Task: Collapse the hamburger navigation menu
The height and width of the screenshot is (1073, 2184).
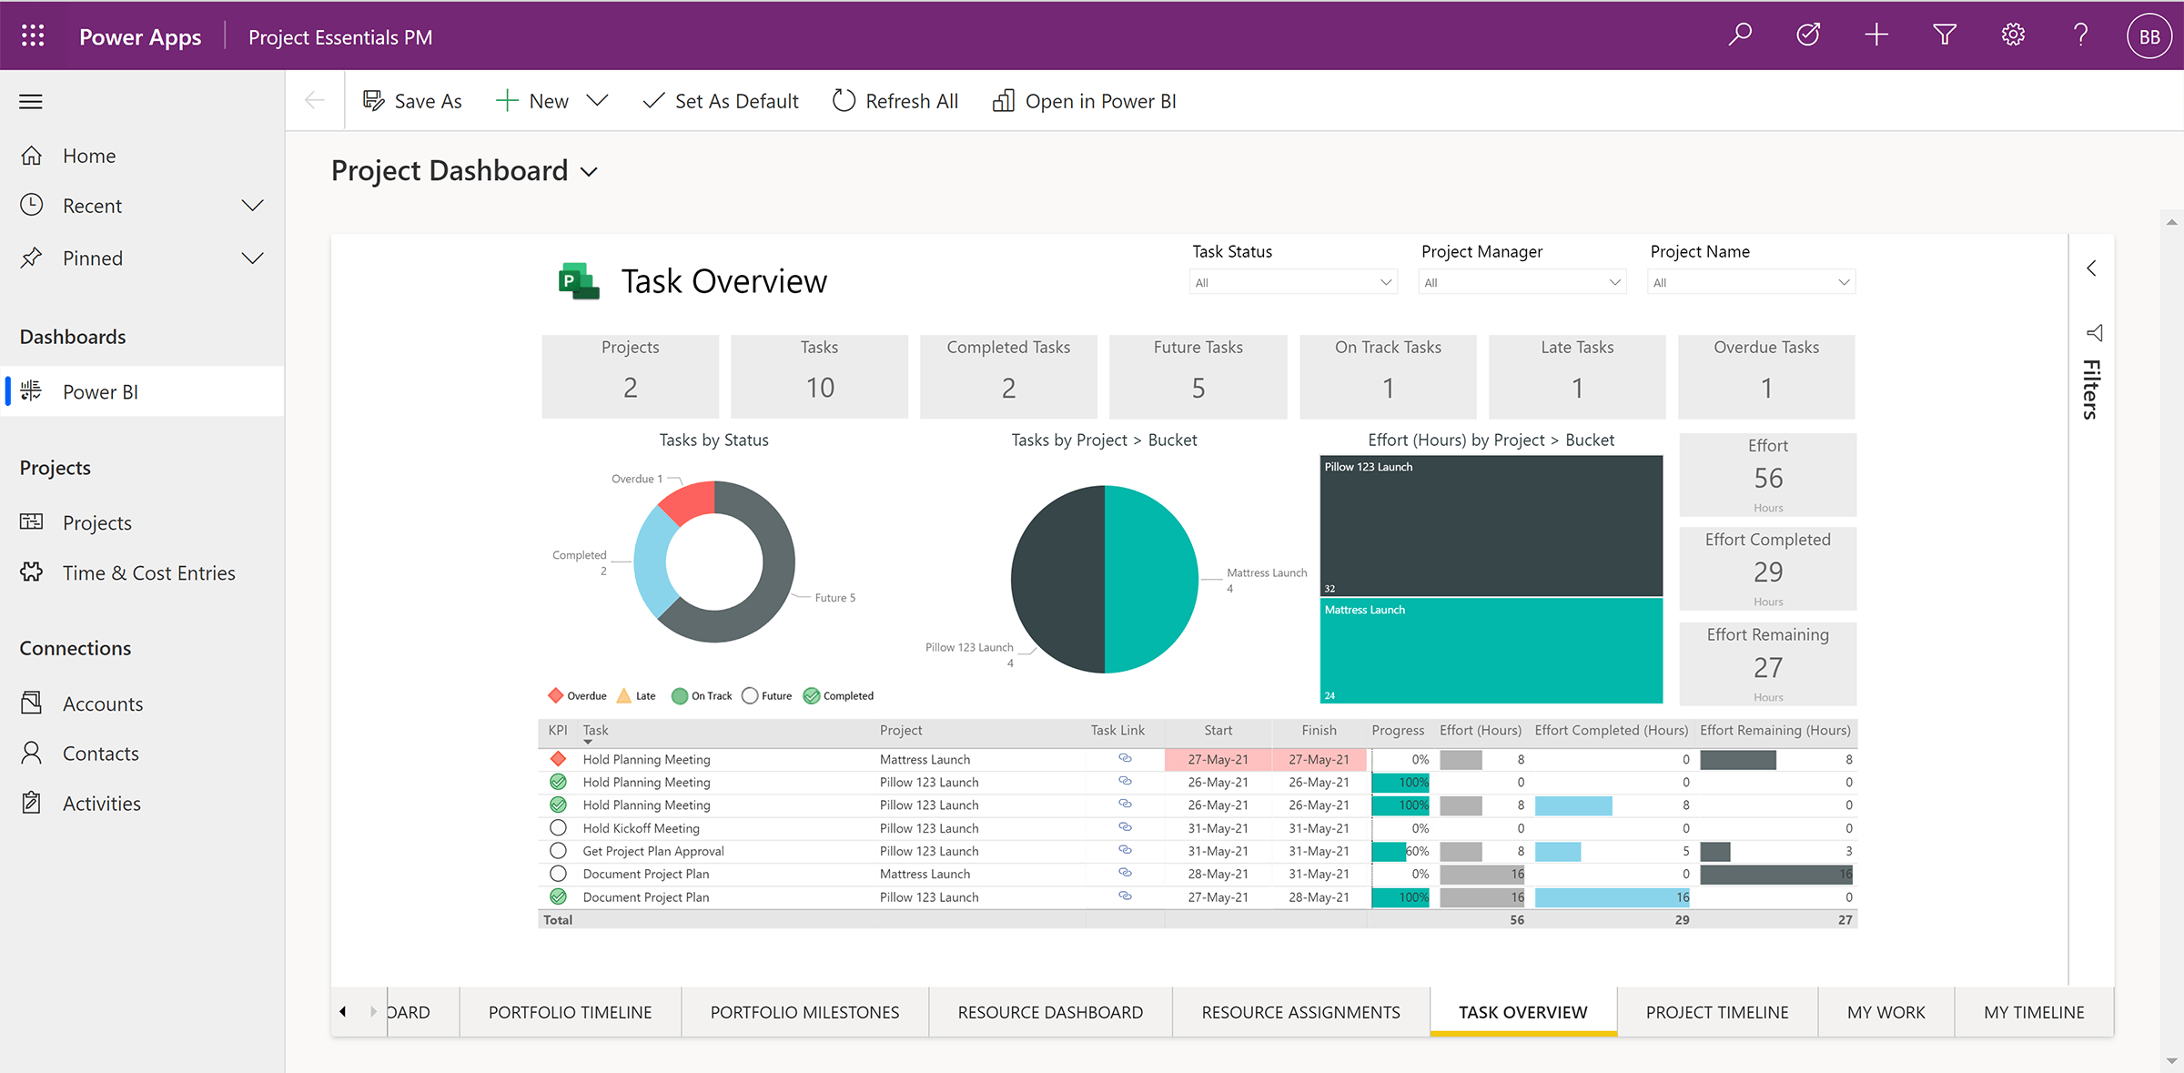Action: [31, 101]
